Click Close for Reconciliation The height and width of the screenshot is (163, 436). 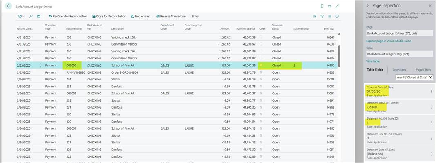point(109,16)
